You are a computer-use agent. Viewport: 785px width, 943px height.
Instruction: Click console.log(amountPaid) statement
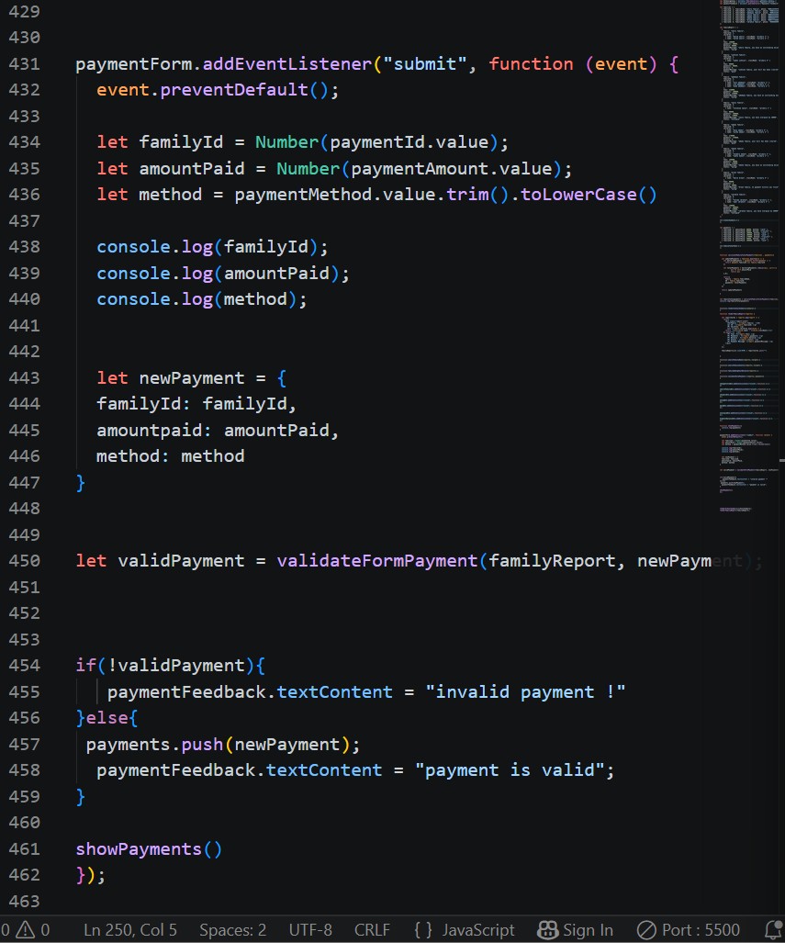tap(222, 273)
